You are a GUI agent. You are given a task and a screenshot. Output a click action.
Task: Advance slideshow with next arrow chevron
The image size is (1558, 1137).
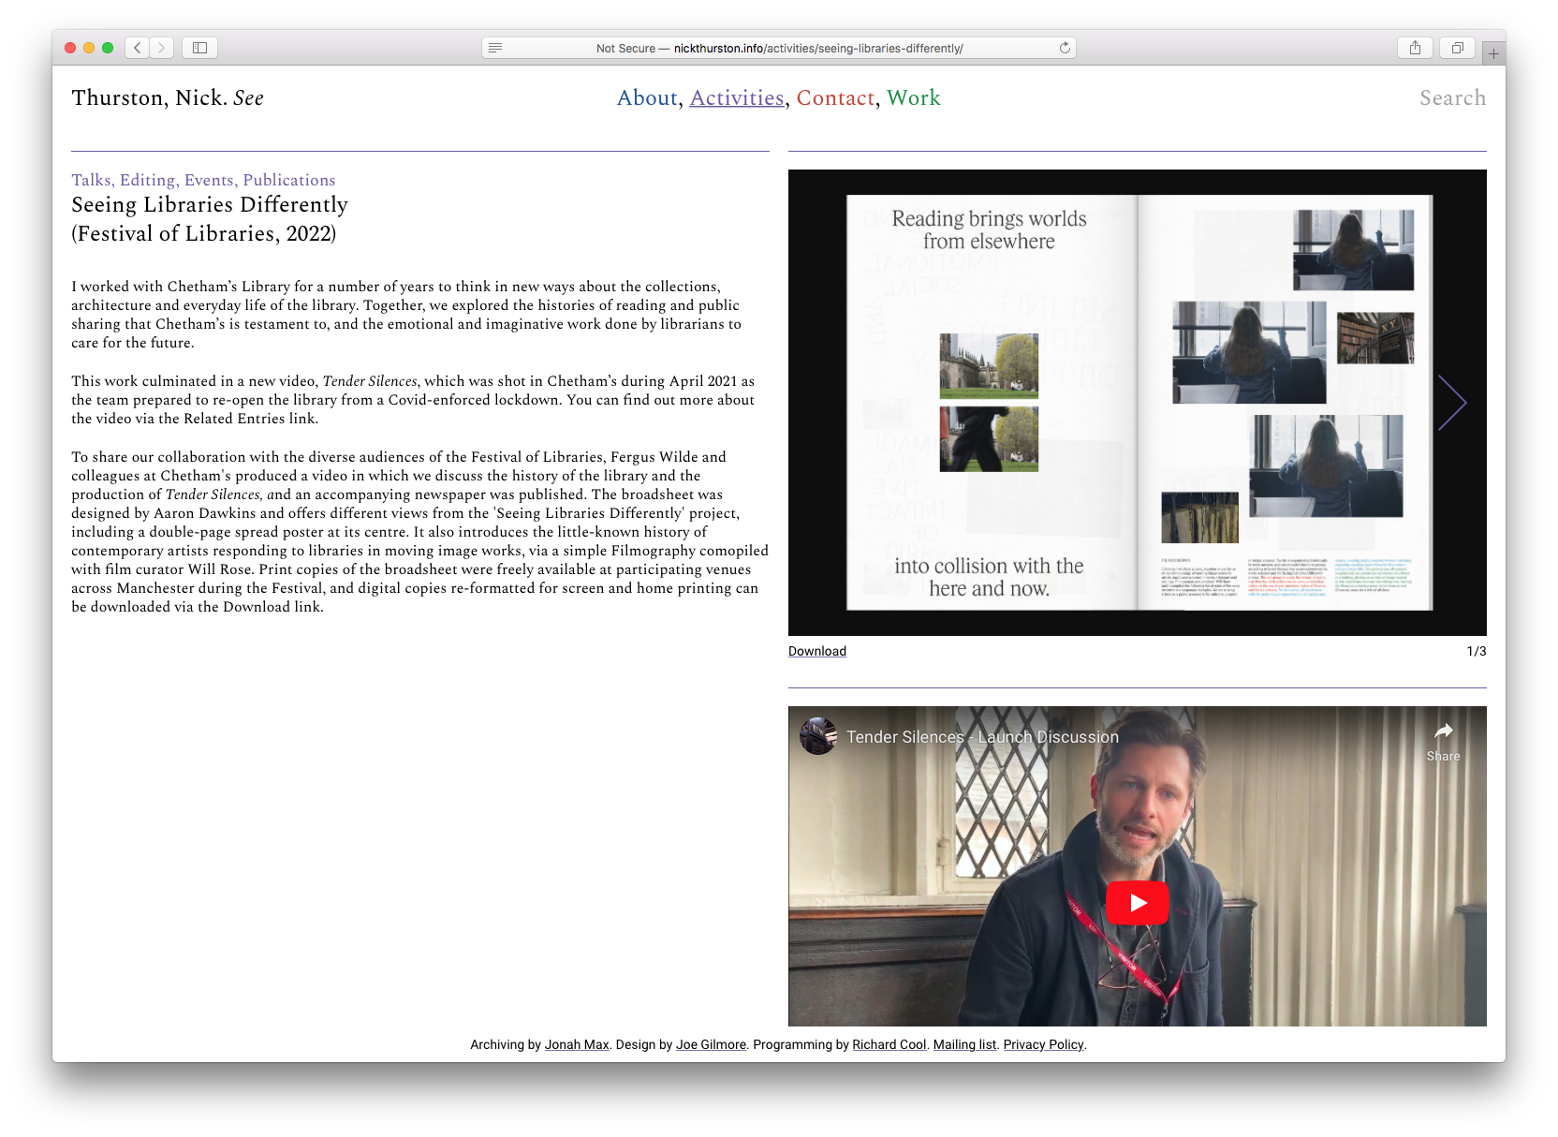[1452, 403]
